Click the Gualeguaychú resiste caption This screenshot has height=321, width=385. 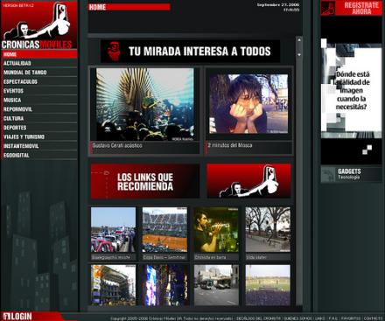pos(110,257)
